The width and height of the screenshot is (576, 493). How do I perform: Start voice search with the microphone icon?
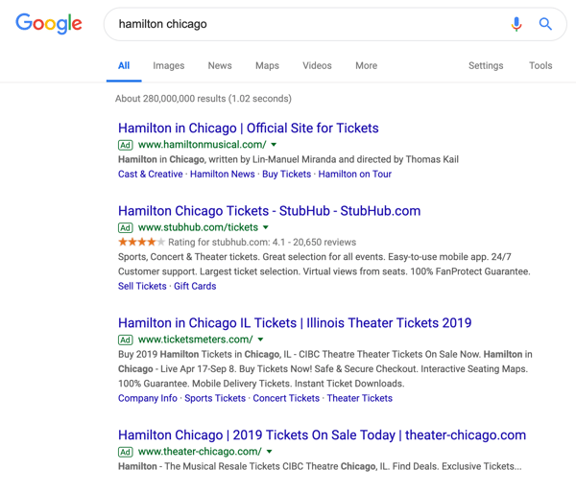(516, 24)
